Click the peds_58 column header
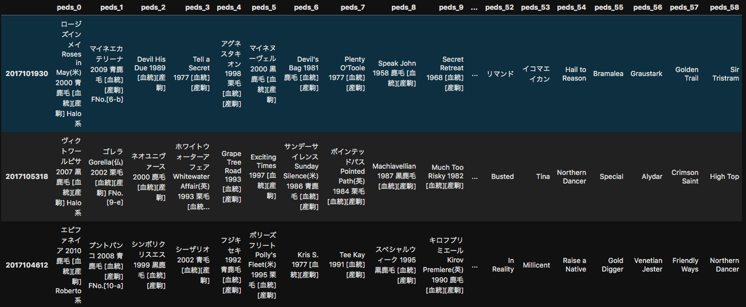The image size is (746, 307). pos(724,7)
